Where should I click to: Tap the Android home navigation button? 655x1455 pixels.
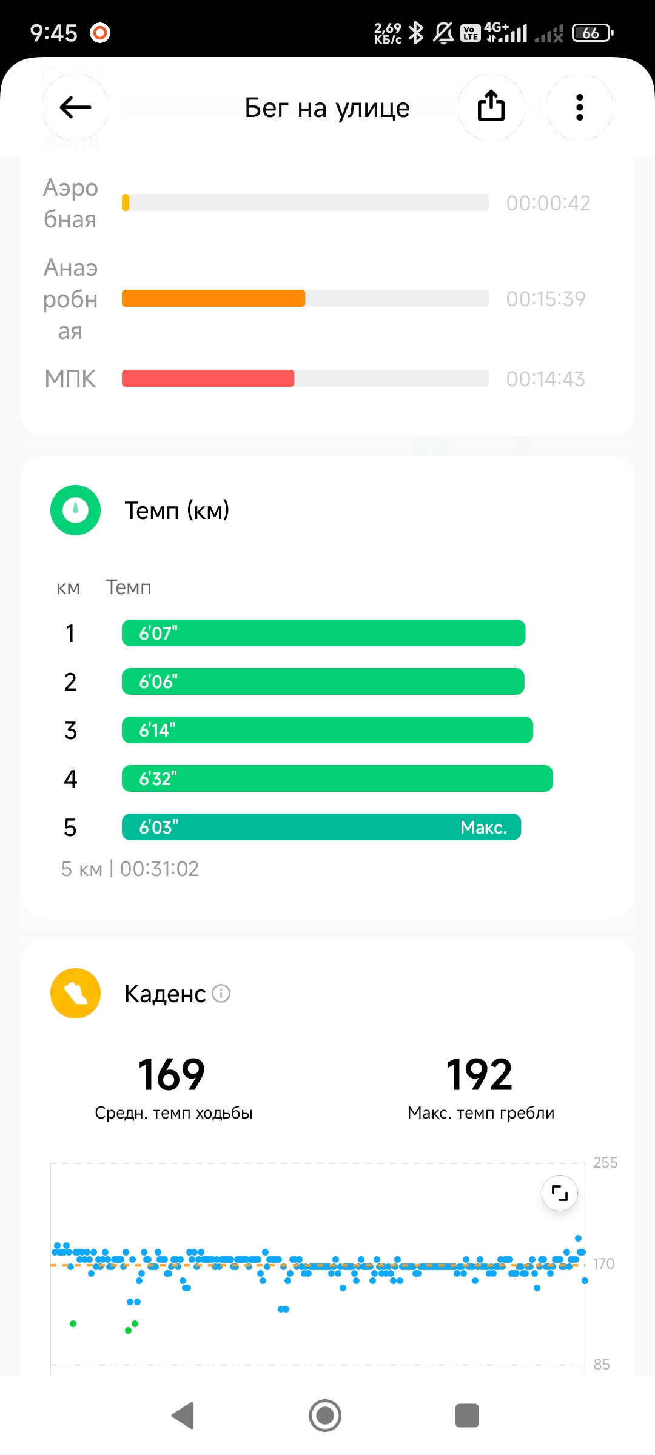325,1416
